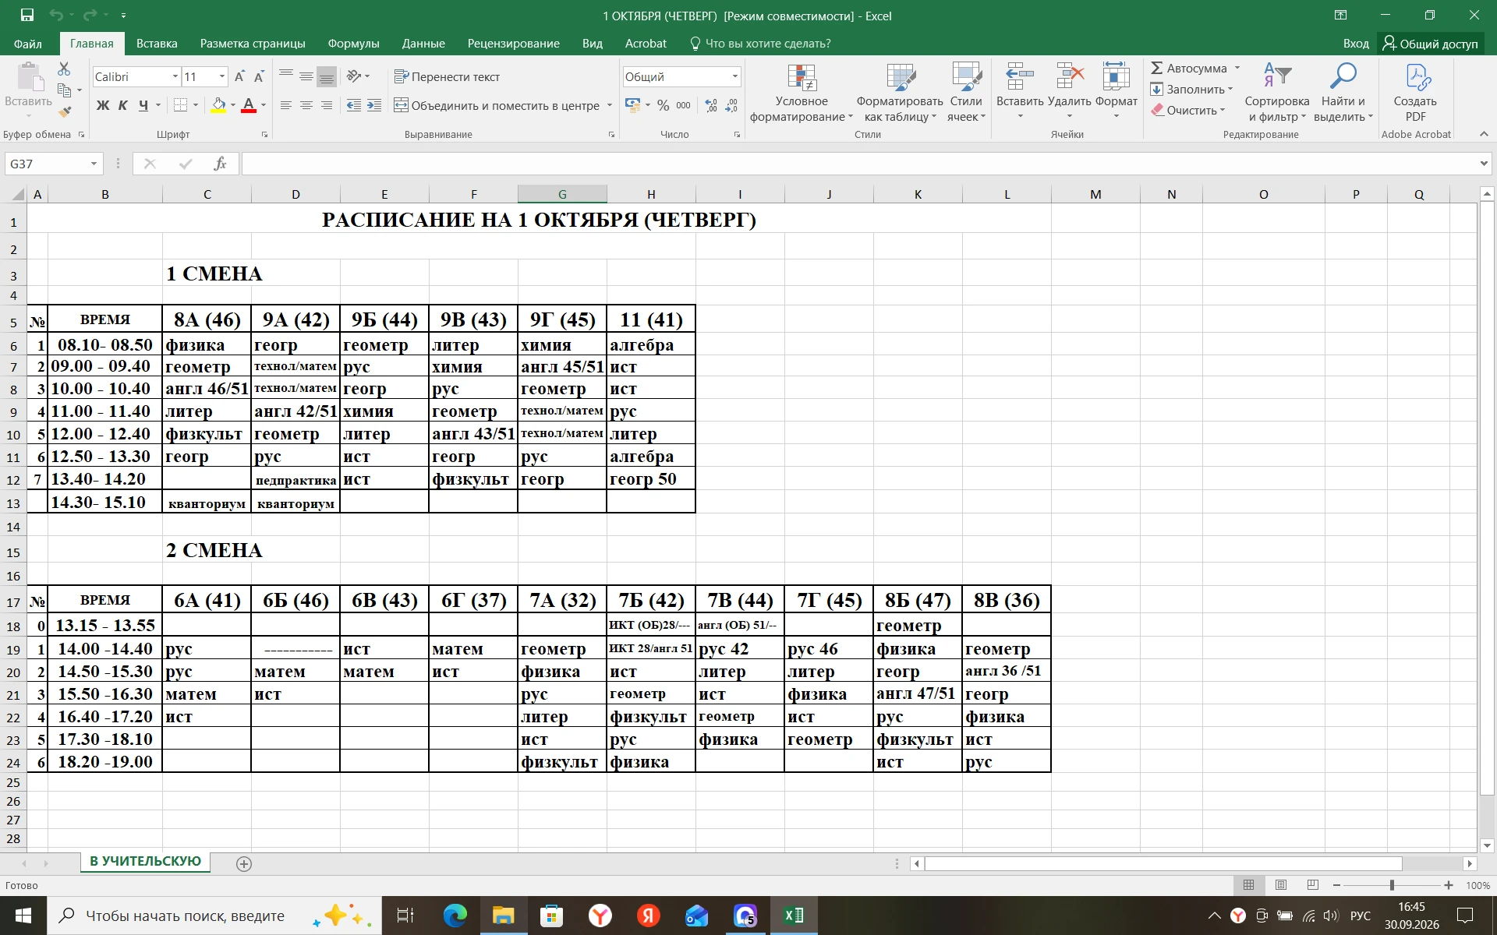Select the В УЧИТЕЛЬСКУЮ sheet tab
Viewport: 1497px width, 935px height.
coord(145,861)
